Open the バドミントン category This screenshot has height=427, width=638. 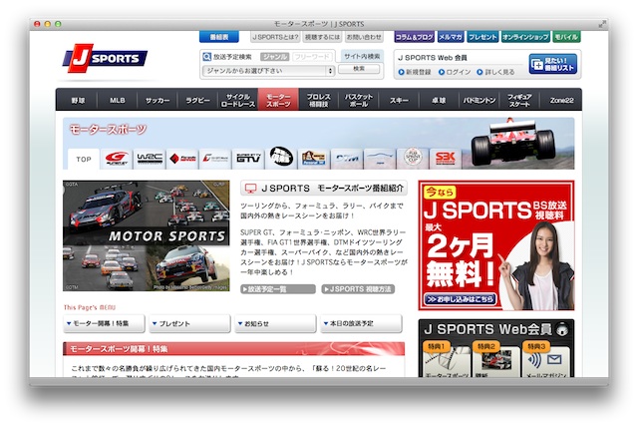(479, 100)
